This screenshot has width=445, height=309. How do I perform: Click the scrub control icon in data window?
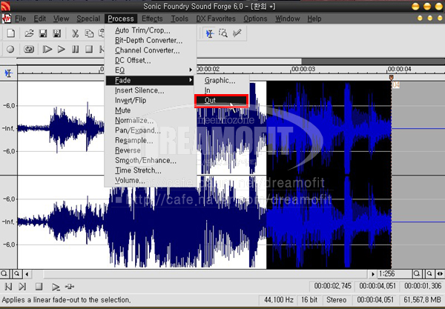pos(70,287)
